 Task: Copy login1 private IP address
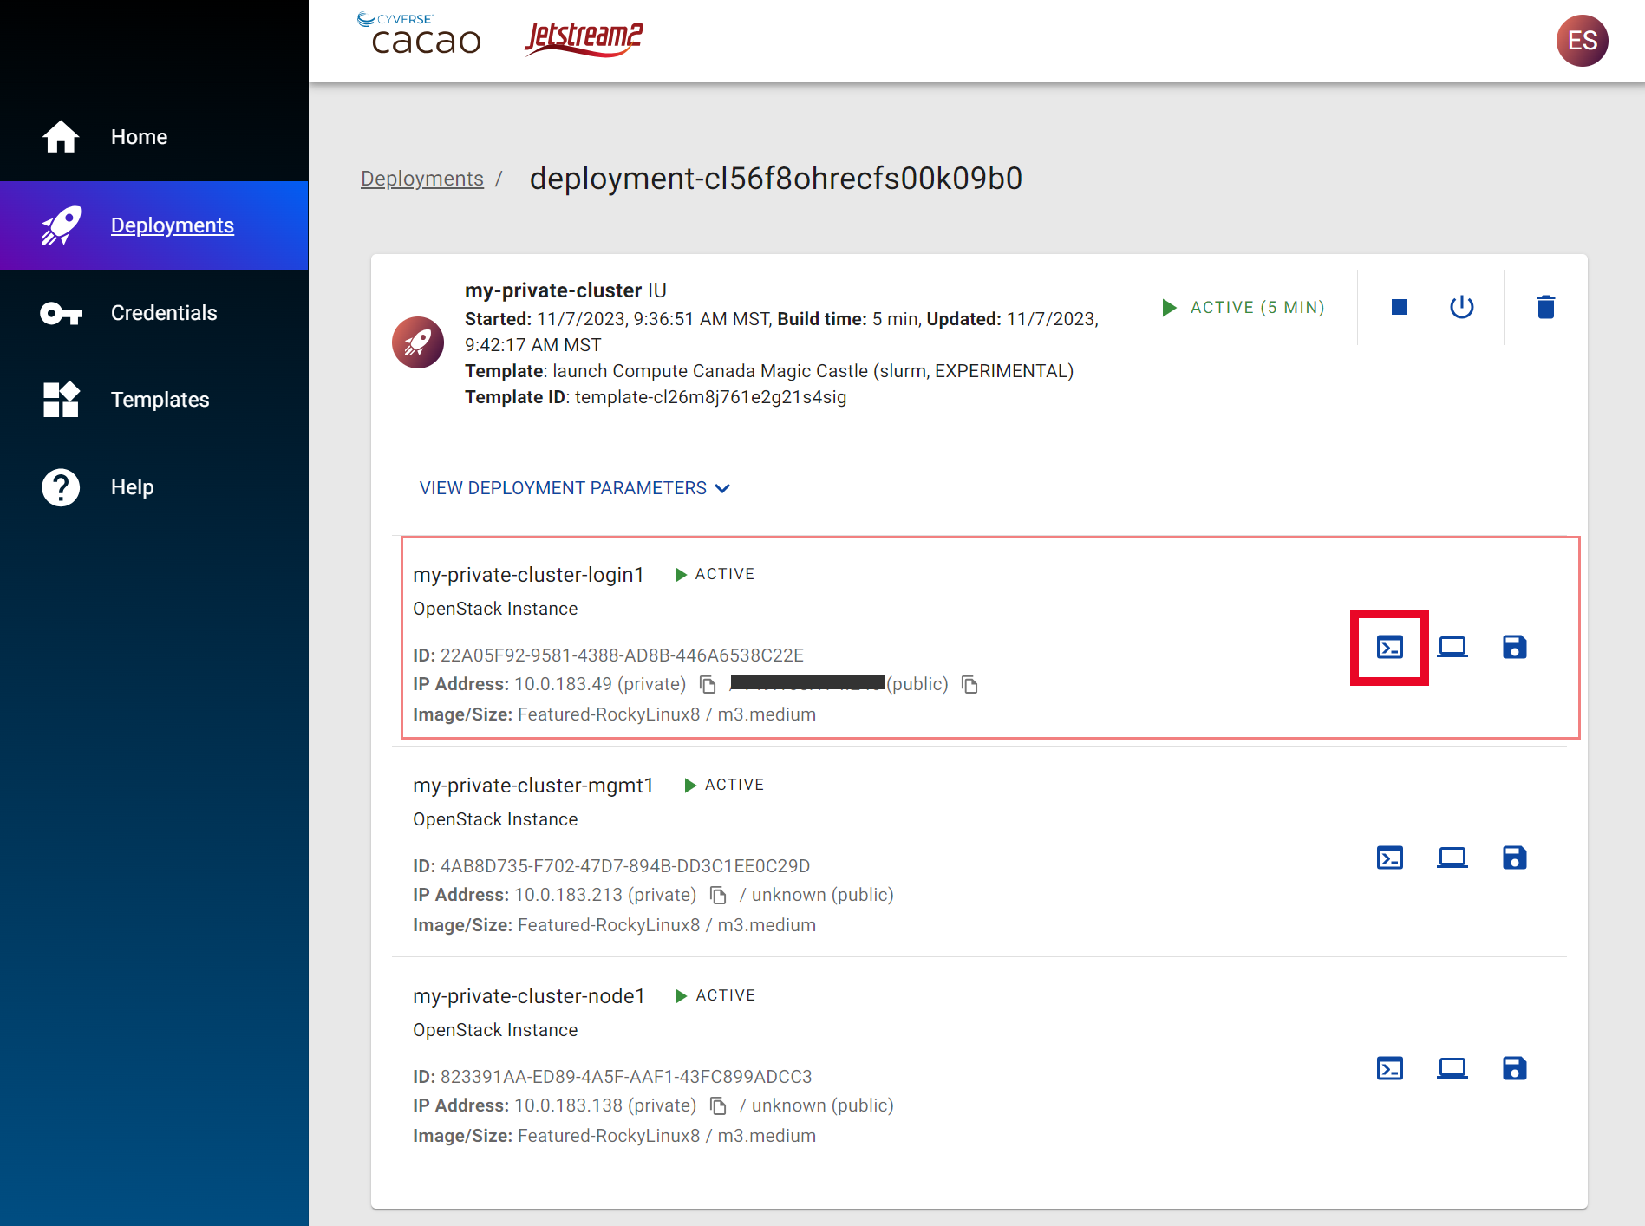click(708, 685)
